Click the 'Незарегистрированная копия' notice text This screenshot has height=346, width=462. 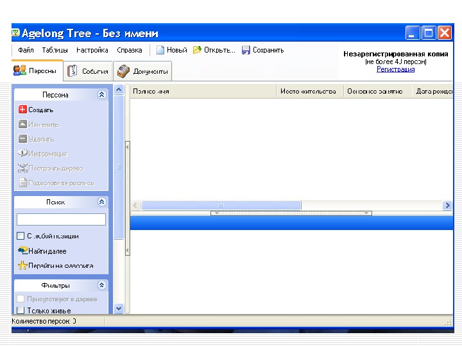click(396, 54)
